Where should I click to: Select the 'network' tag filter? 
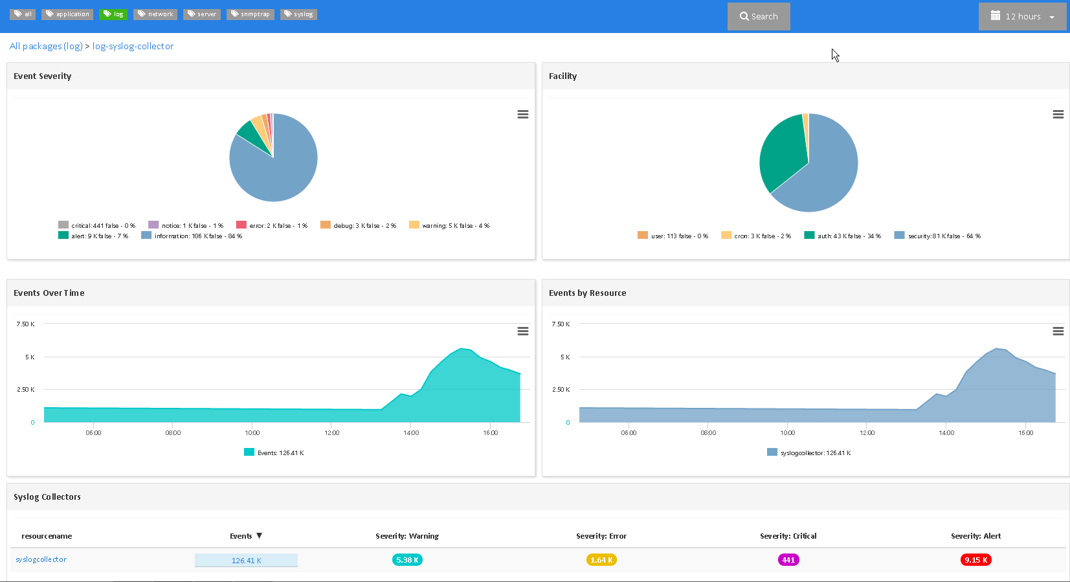tap(155, 14)
